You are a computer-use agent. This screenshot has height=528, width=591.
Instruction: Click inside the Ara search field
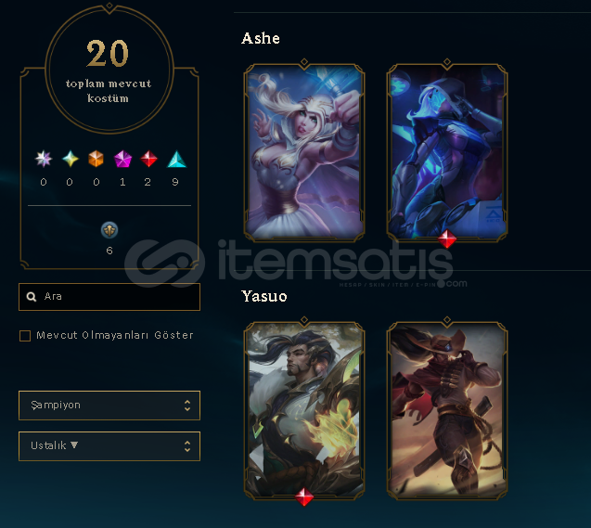tap(109, 297)
